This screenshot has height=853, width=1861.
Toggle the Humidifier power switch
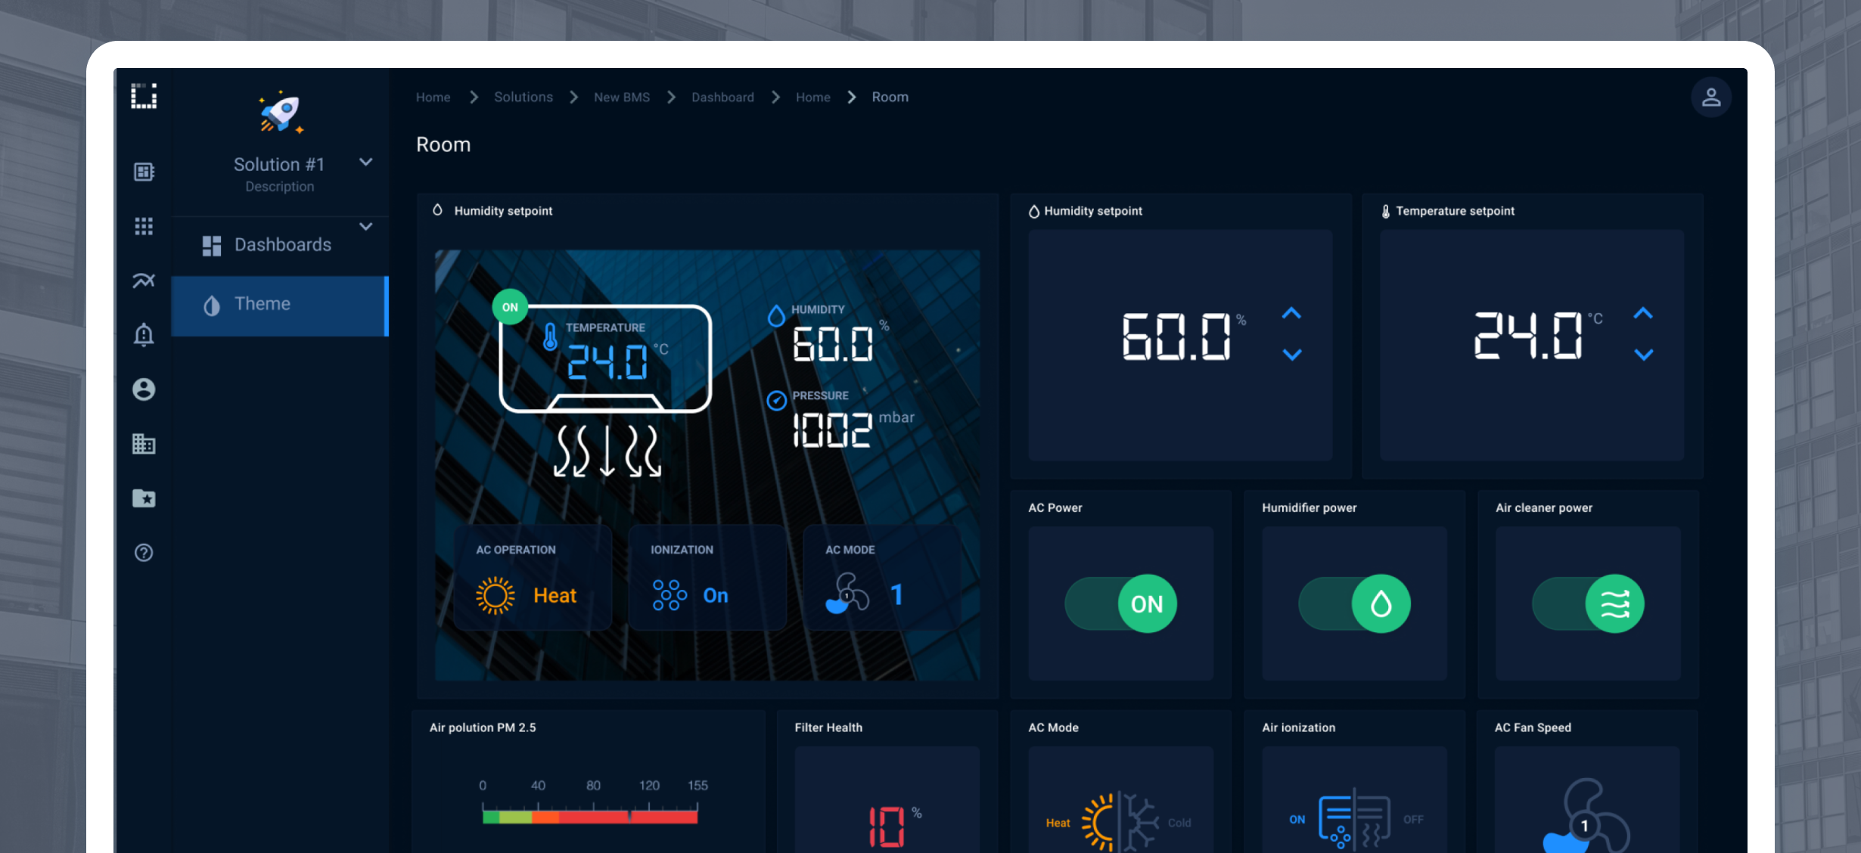pos(1355,603)
